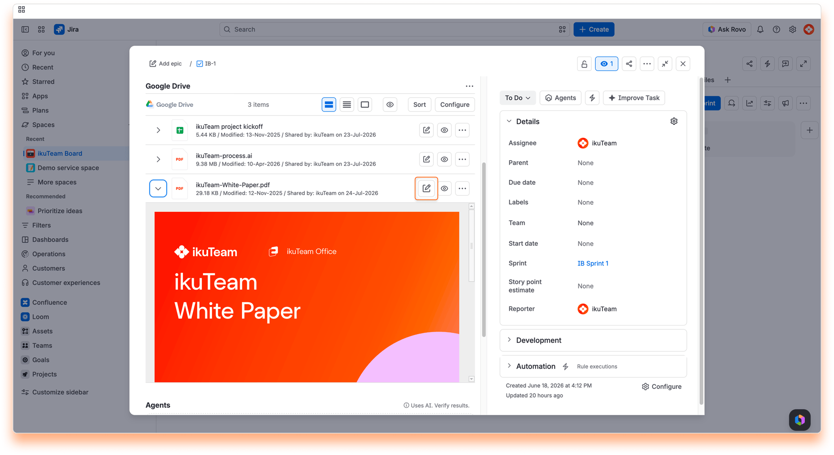Open the Jira help icon

(776, 29)
